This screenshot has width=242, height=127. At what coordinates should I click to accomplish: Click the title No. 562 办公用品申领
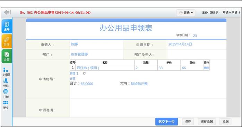click(x=55, y=13)
